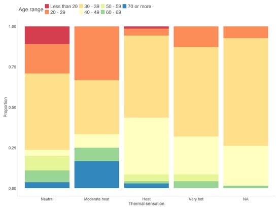The height and width of the screenshot is (209, 279).
Task: Select the pale yellow segment in NA bar
Action: tap(246, 166)
